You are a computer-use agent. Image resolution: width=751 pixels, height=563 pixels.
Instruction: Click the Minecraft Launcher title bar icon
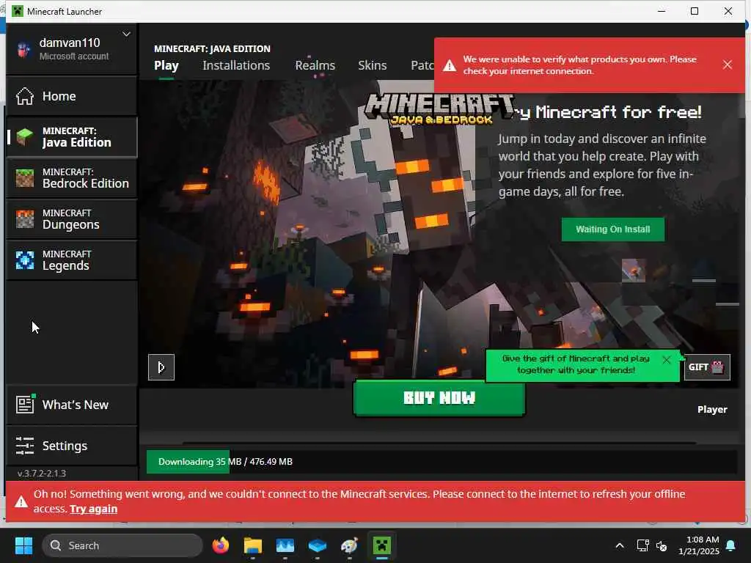tap(18, 11)
